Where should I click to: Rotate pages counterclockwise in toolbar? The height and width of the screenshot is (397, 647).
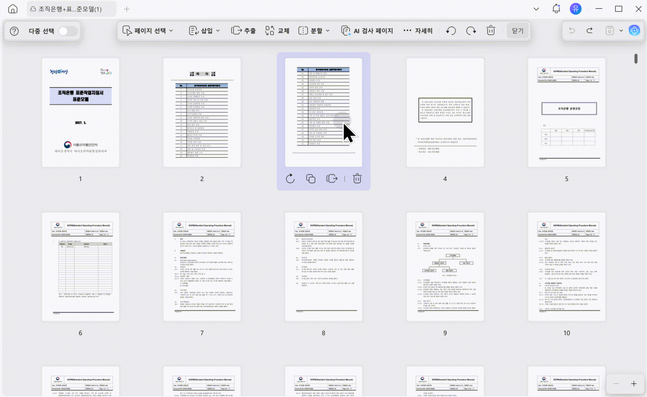pos(451,31)
